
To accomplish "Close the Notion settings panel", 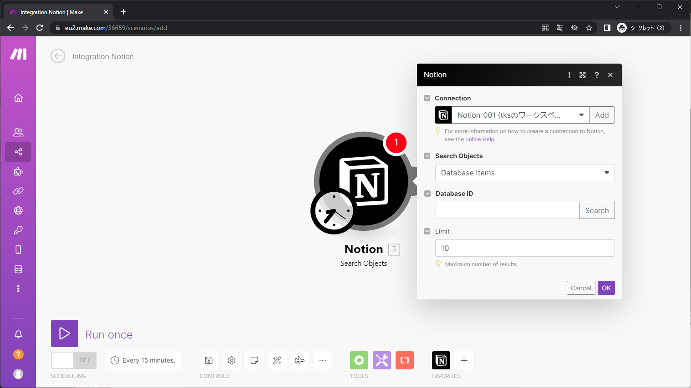I will coord(610,75).
